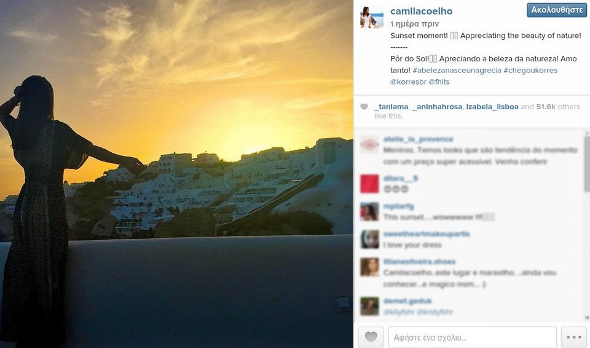Click the heart like button beside comment box
The width and height of the screenshot is (590, 348).
click(371, 337)
